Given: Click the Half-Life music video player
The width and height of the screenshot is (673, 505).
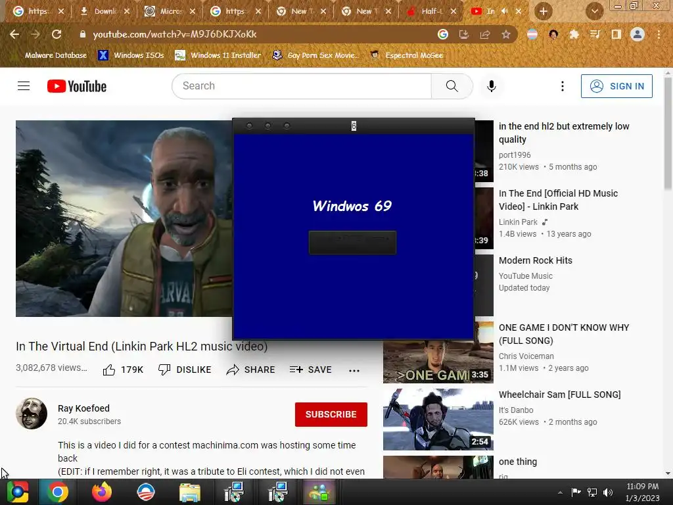Looking at the screenshot, I should pyautogui.click(x=124, y=218).
